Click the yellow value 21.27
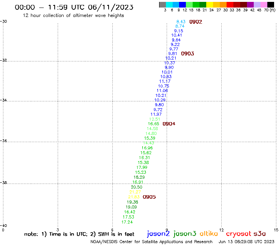 coord(135,192)
